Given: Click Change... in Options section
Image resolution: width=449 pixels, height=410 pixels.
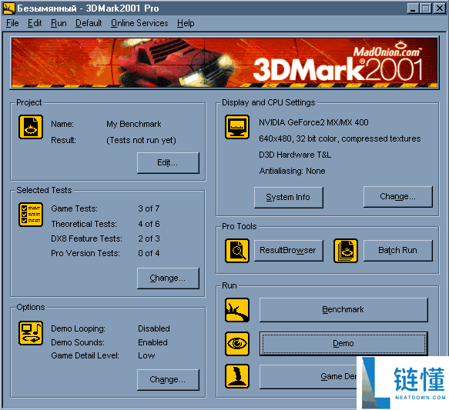Looking at the screenshot, I should point(168,380).
